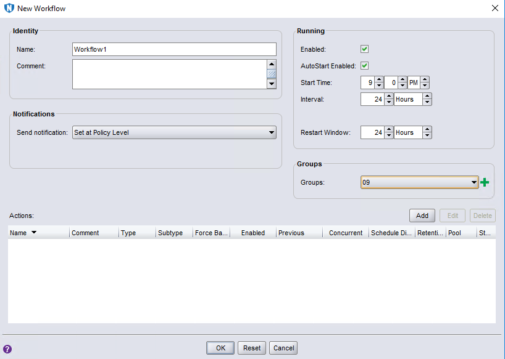Expand the Groups dropdown list

[x=474, y=182]
